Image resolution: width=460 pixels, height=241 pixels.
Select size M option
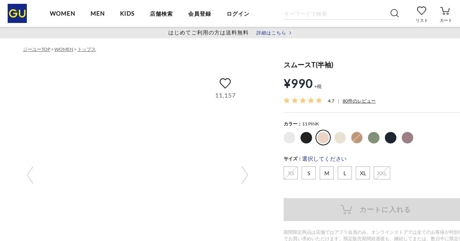327,173
